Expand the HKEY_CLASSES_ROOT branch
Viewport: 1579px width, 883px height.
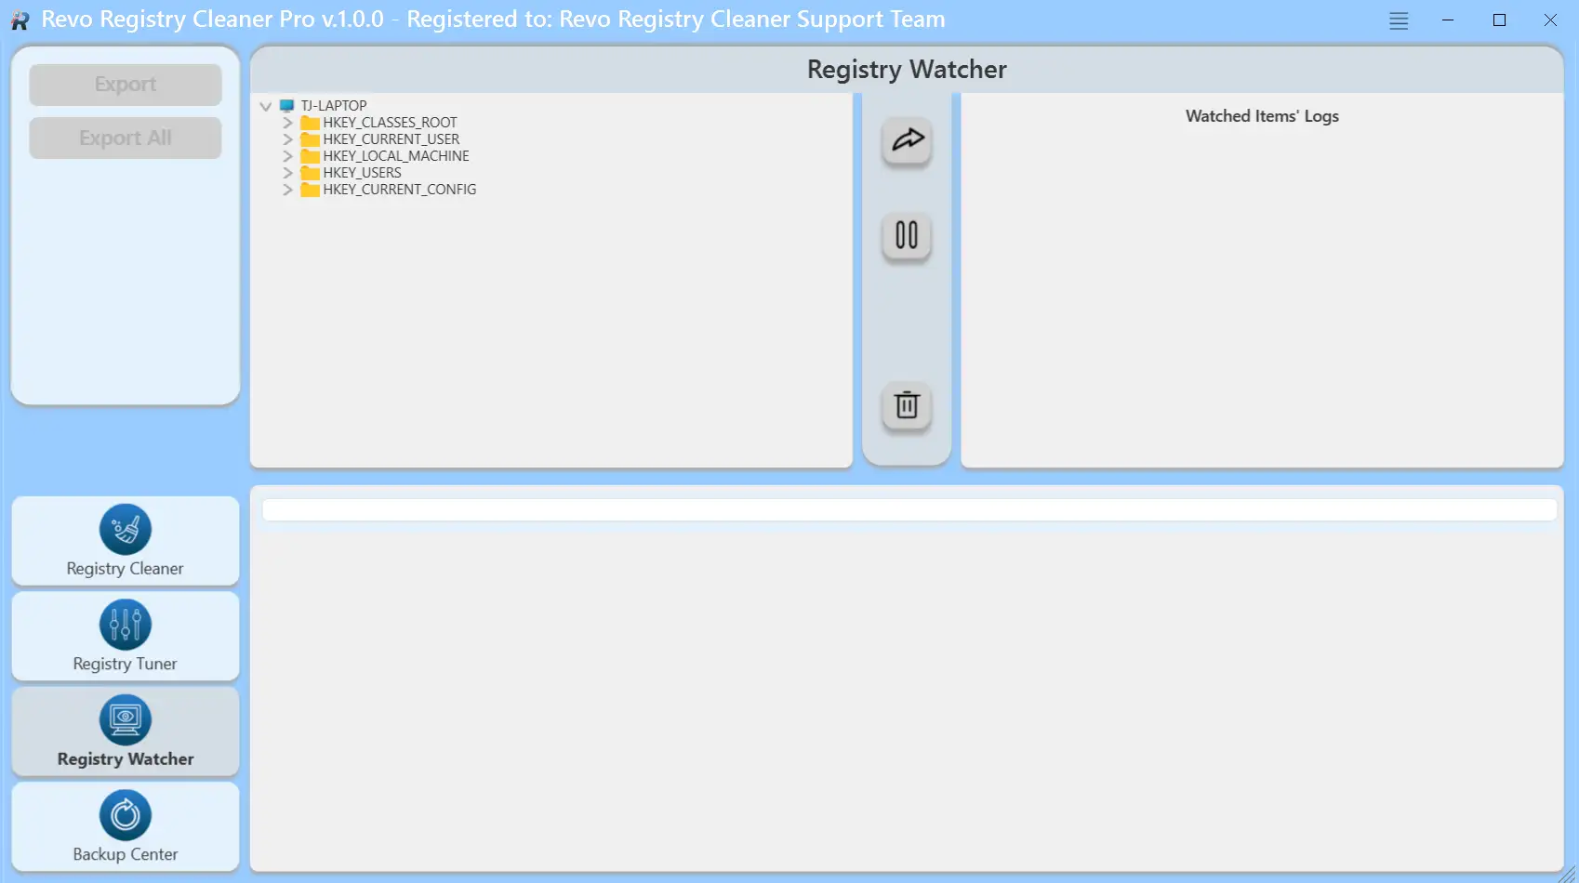[x=287, y=123]
